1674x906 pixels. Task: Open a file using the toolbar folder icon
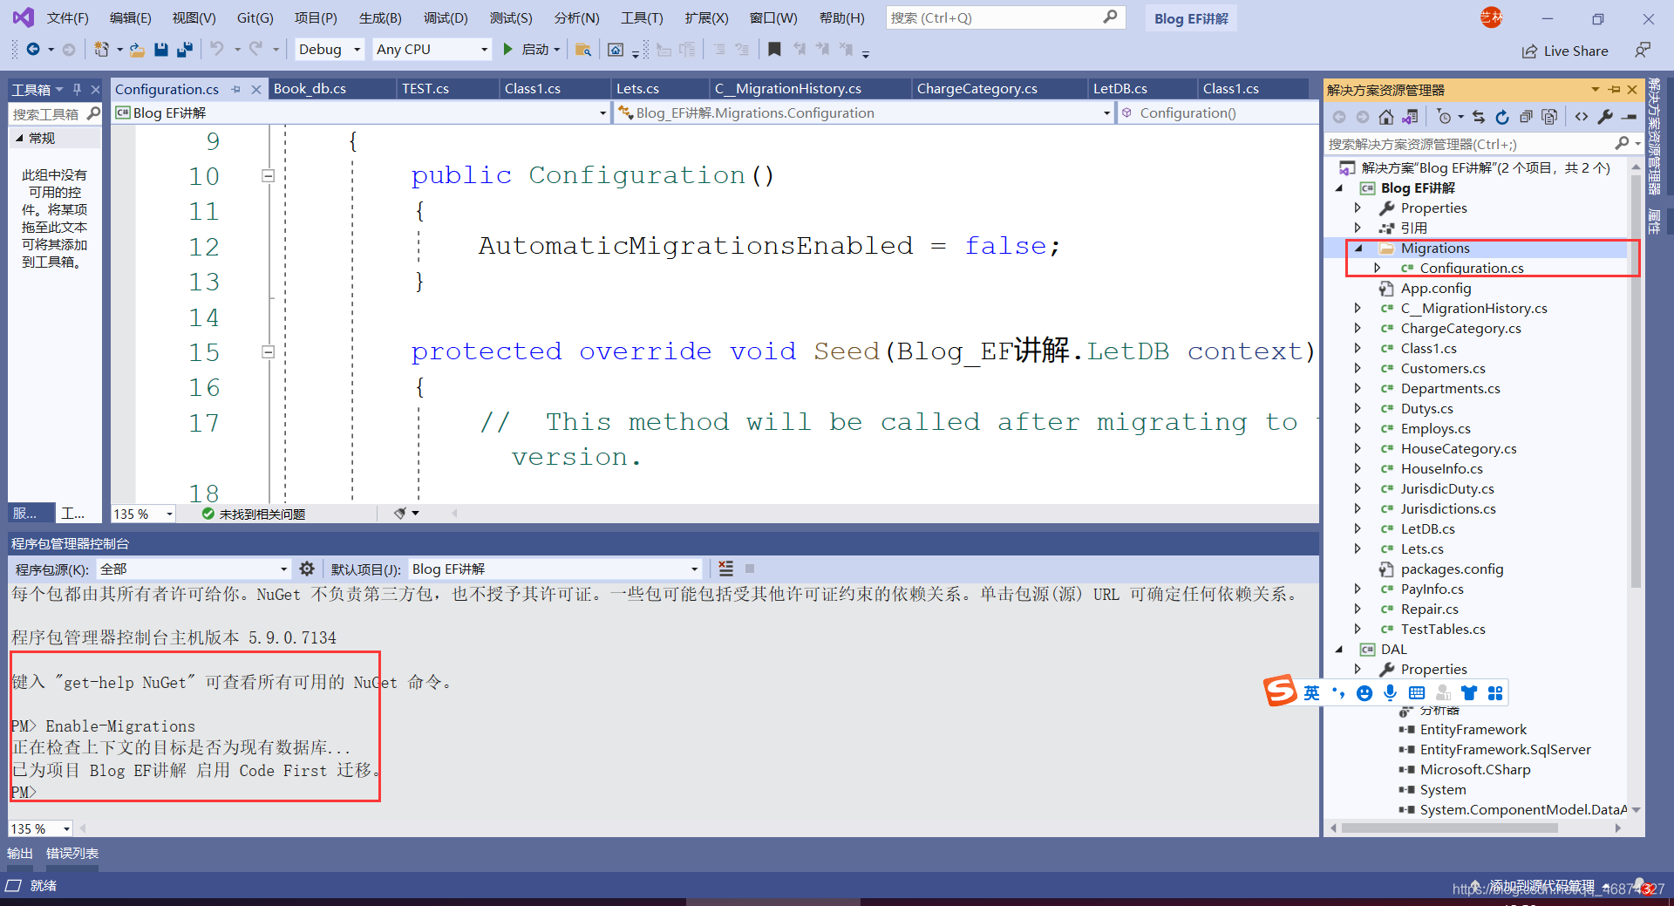(137, 50)
